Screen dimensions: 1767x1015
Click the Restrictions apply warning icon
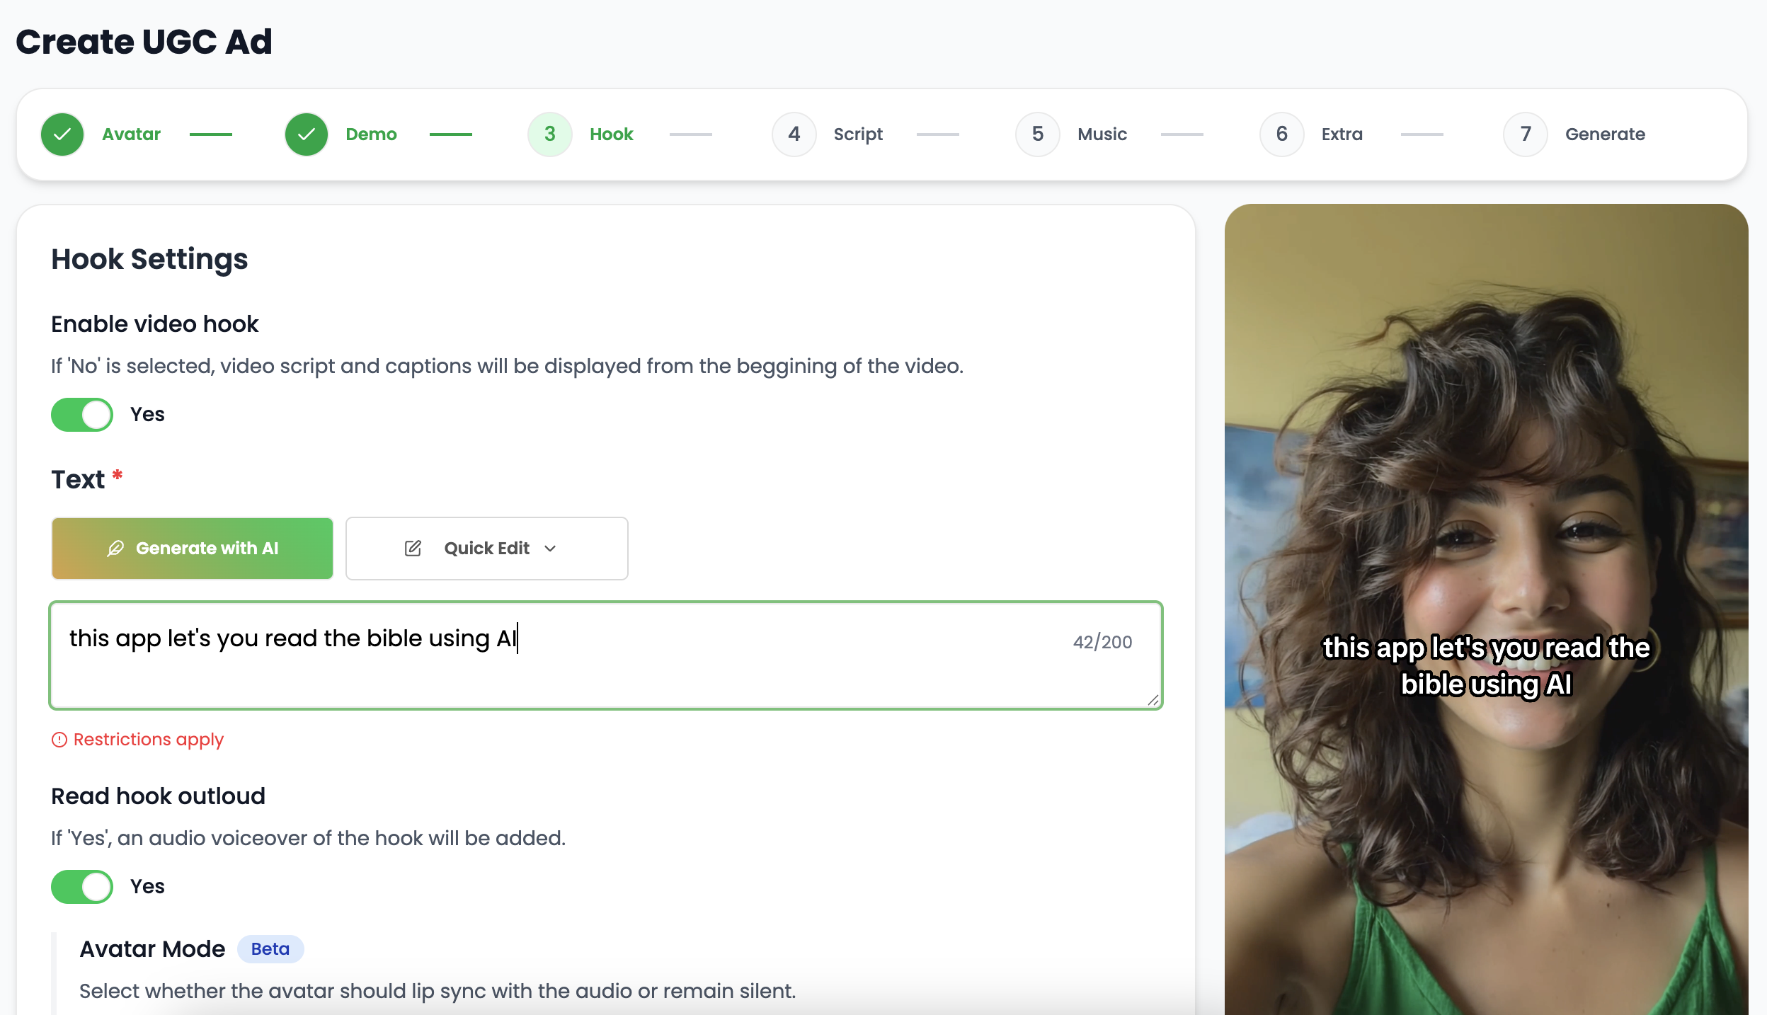[59, 740]
